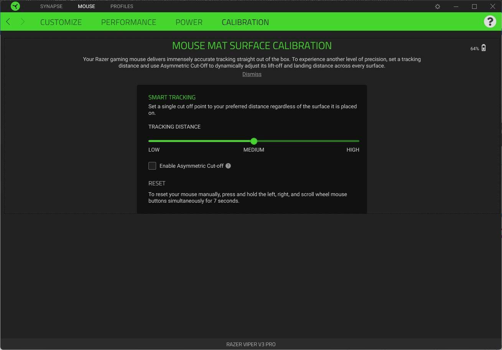Screen dimensions: 502x350
Task: Go to the Performance section
Action: pos(128,22)
